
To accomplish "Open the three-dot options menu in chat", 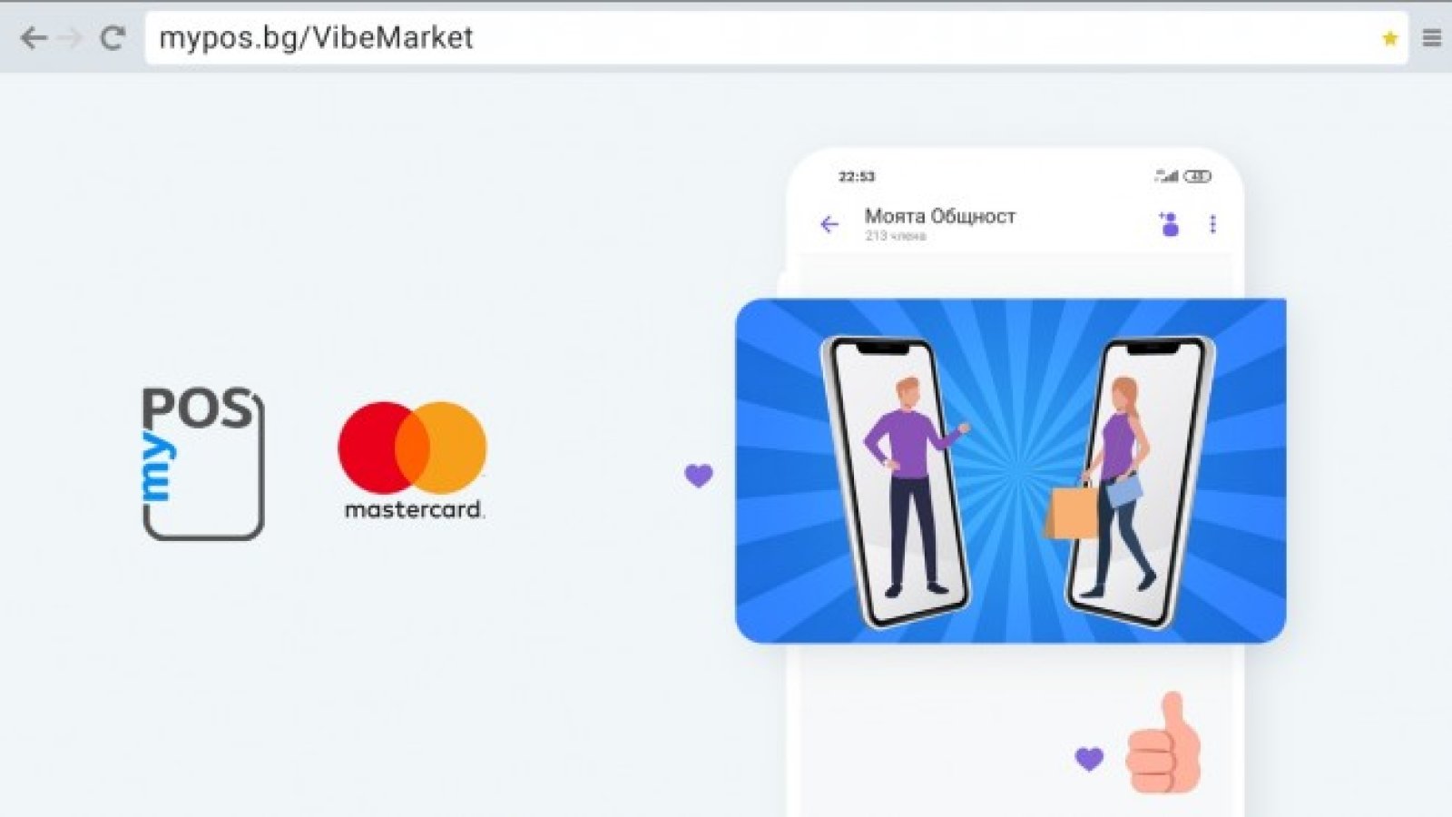I will (1213, 223).
